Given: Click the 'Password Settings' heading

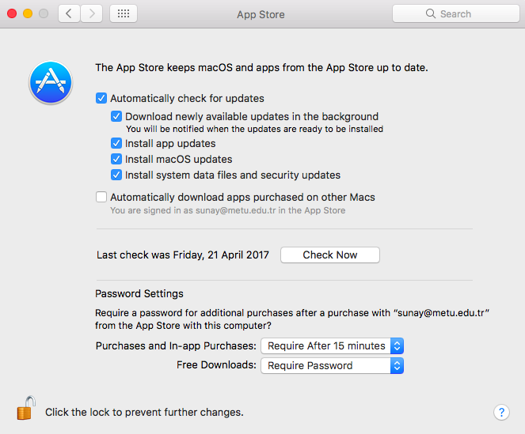Looking at the screenshot, I should 139,293.
